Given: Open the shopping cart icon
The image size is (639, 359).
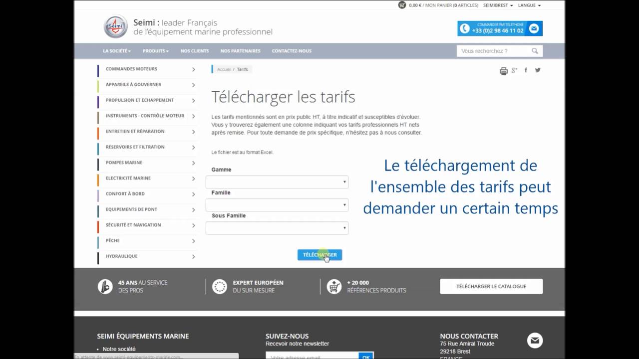Looking at the screenshot, I should pyautogui.click(x=402, y=5).
